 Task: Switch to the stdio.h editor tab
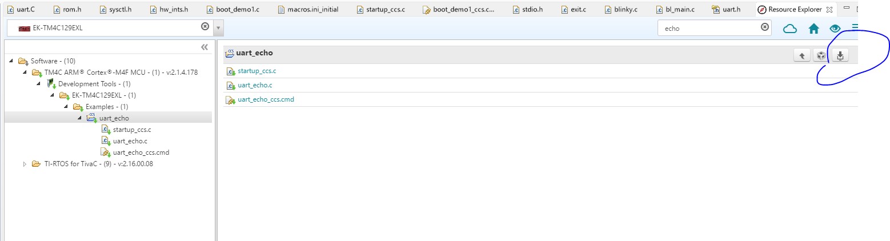(528, 10)
